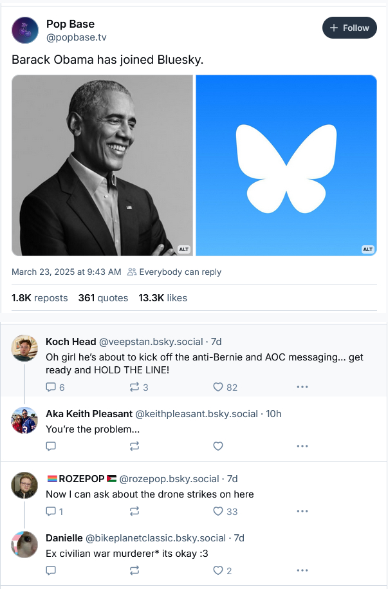This screenshot has width=388, height=589.
Task: View the 1.8K reposts list
Action: point(40,298)
